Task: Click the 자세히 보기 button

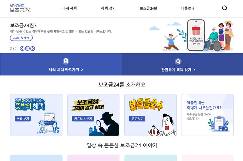Action: tap(21, 38)
